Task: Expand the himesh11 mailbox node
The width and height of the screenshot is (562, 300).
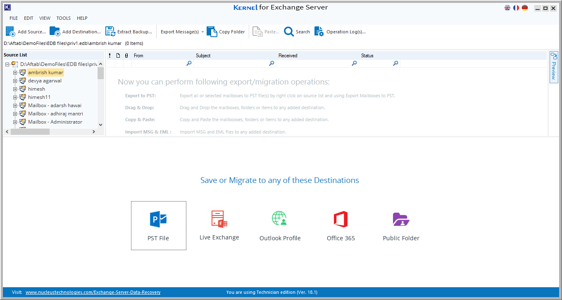Action: [x=15, y=97]
